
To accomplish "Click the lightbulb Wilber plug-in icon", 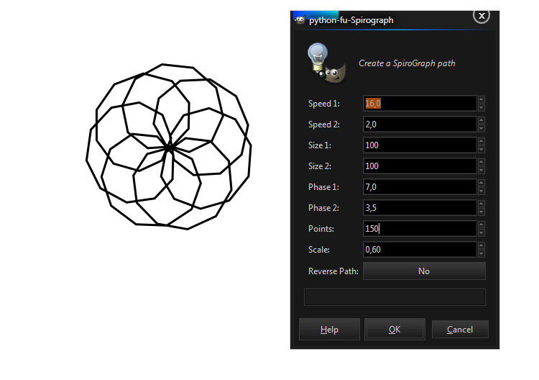I will coord(326,63).
